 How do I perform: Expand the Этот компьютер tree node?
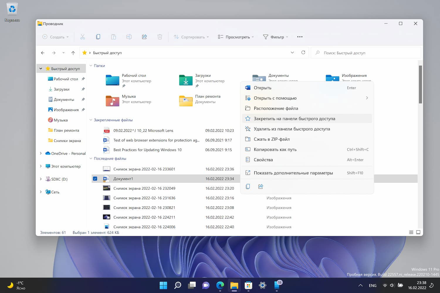[x=41, y=166]
